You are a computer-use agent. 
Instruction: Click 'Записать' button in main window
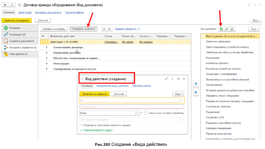tap(43, 20)
